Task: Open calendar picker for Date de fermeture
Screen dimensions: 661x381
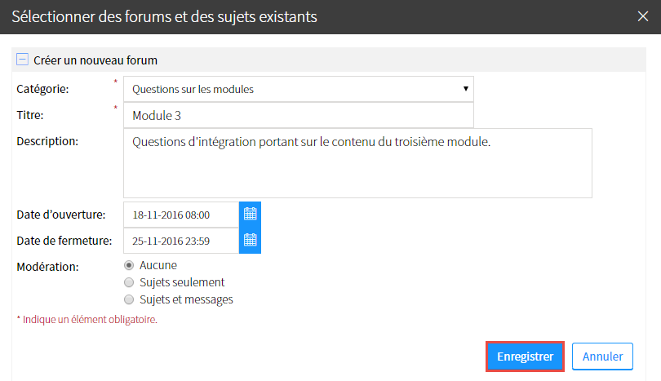Action: [250, 241]
